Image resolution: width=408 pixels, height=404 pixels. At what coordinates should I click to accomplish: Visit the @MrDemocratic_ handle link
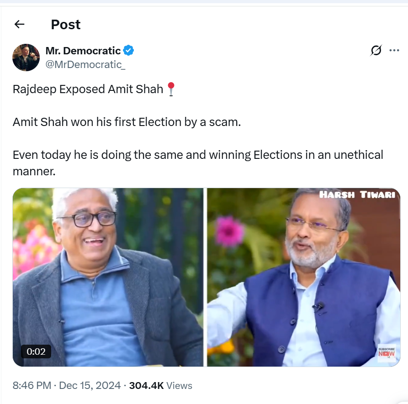[85, 64]
